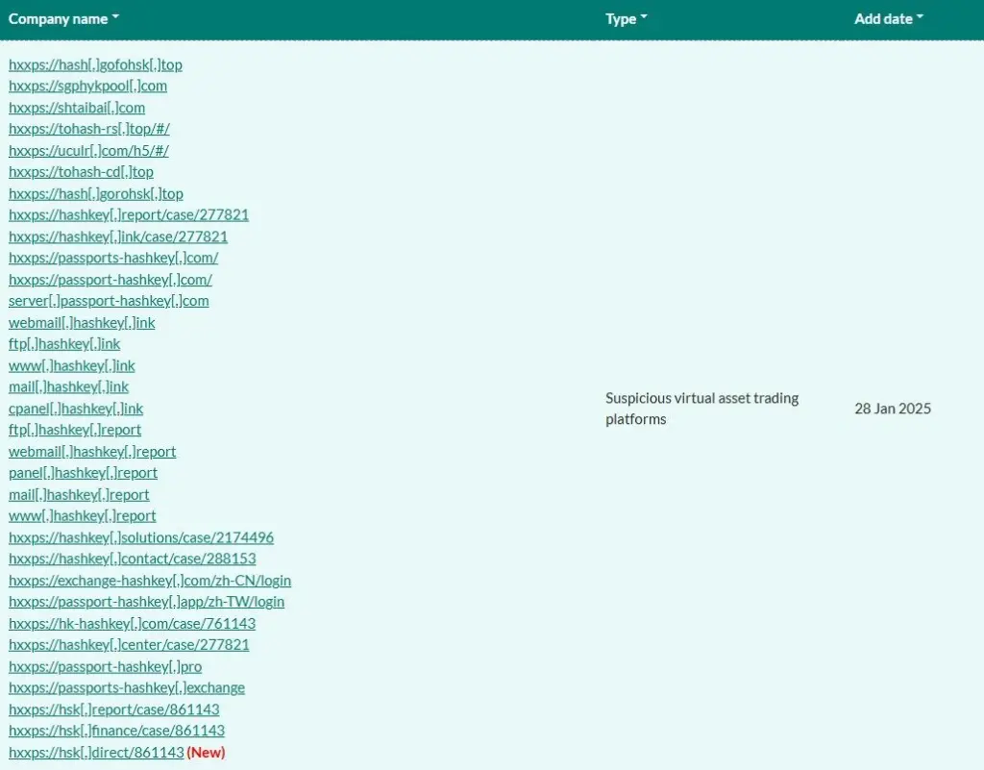Open the Add date sort dropdown
This screenshot has height=770, width=984.
[887, 18]
